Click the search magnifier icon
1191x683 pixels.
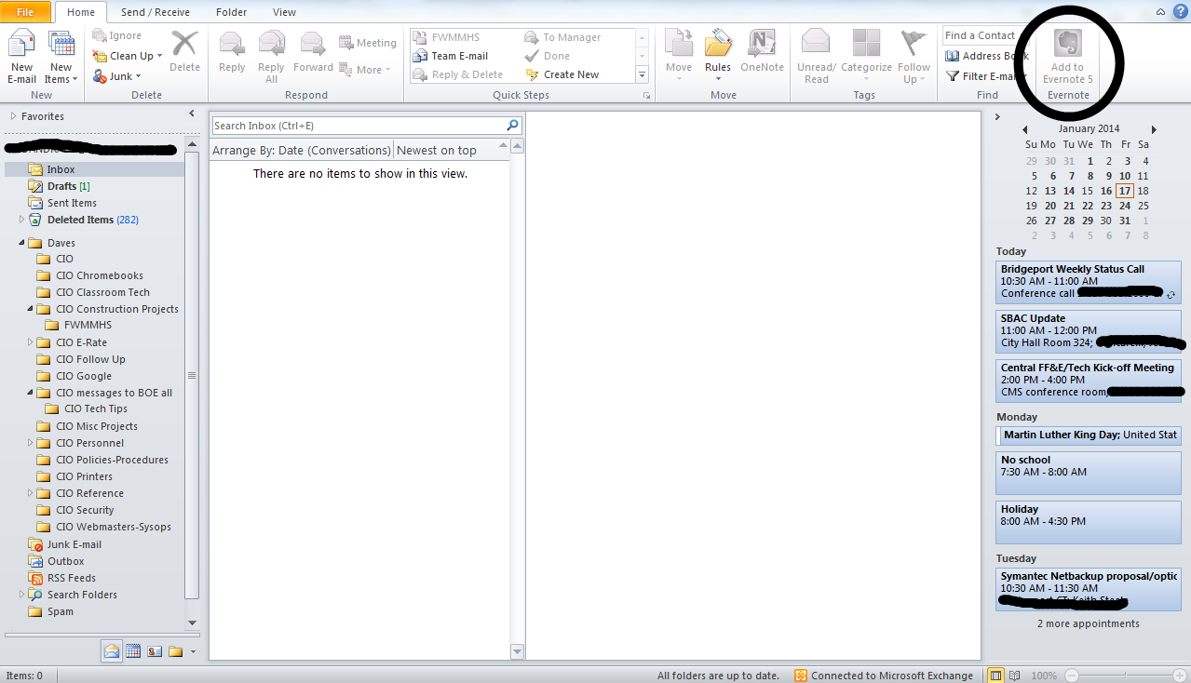tap(512, 125)
